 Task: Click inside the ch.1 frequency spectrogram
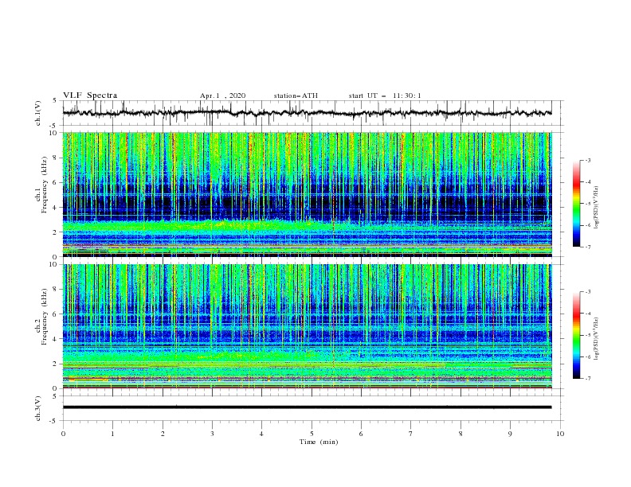[x=308, y=194]
